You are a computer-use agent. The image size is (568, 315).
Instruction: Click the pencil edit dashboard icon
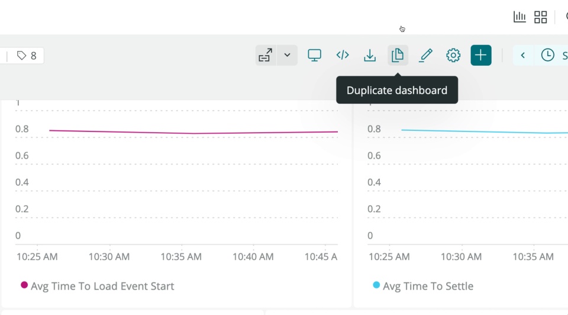click(425, 56)
